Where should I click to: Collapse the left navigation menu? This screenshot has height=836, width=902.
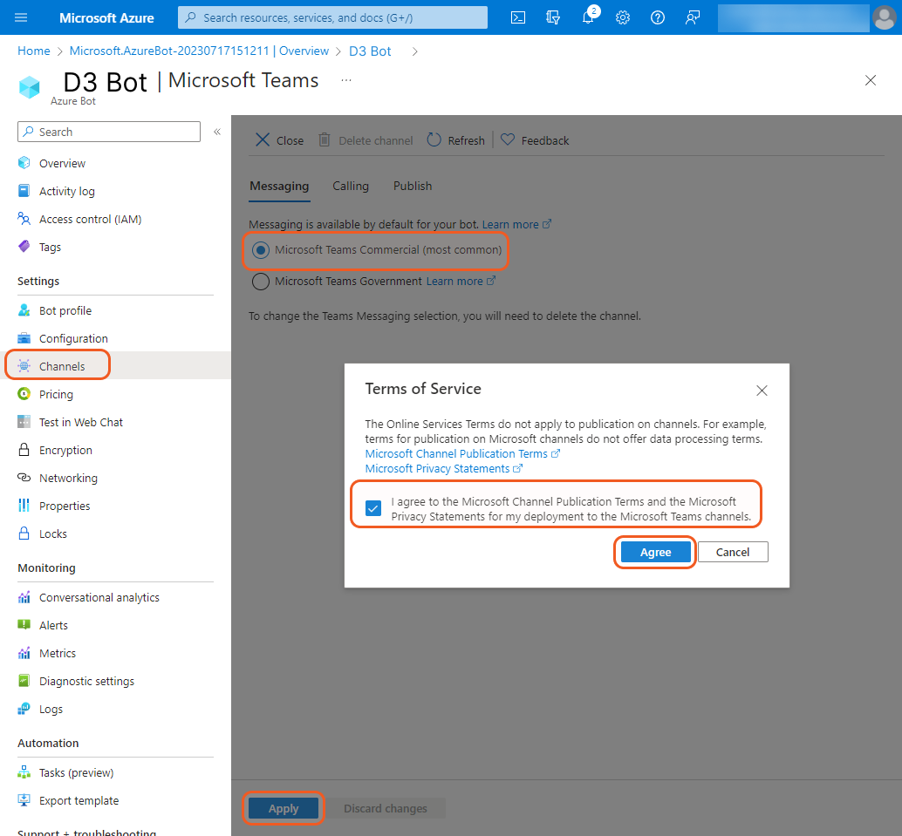[217, 132]
